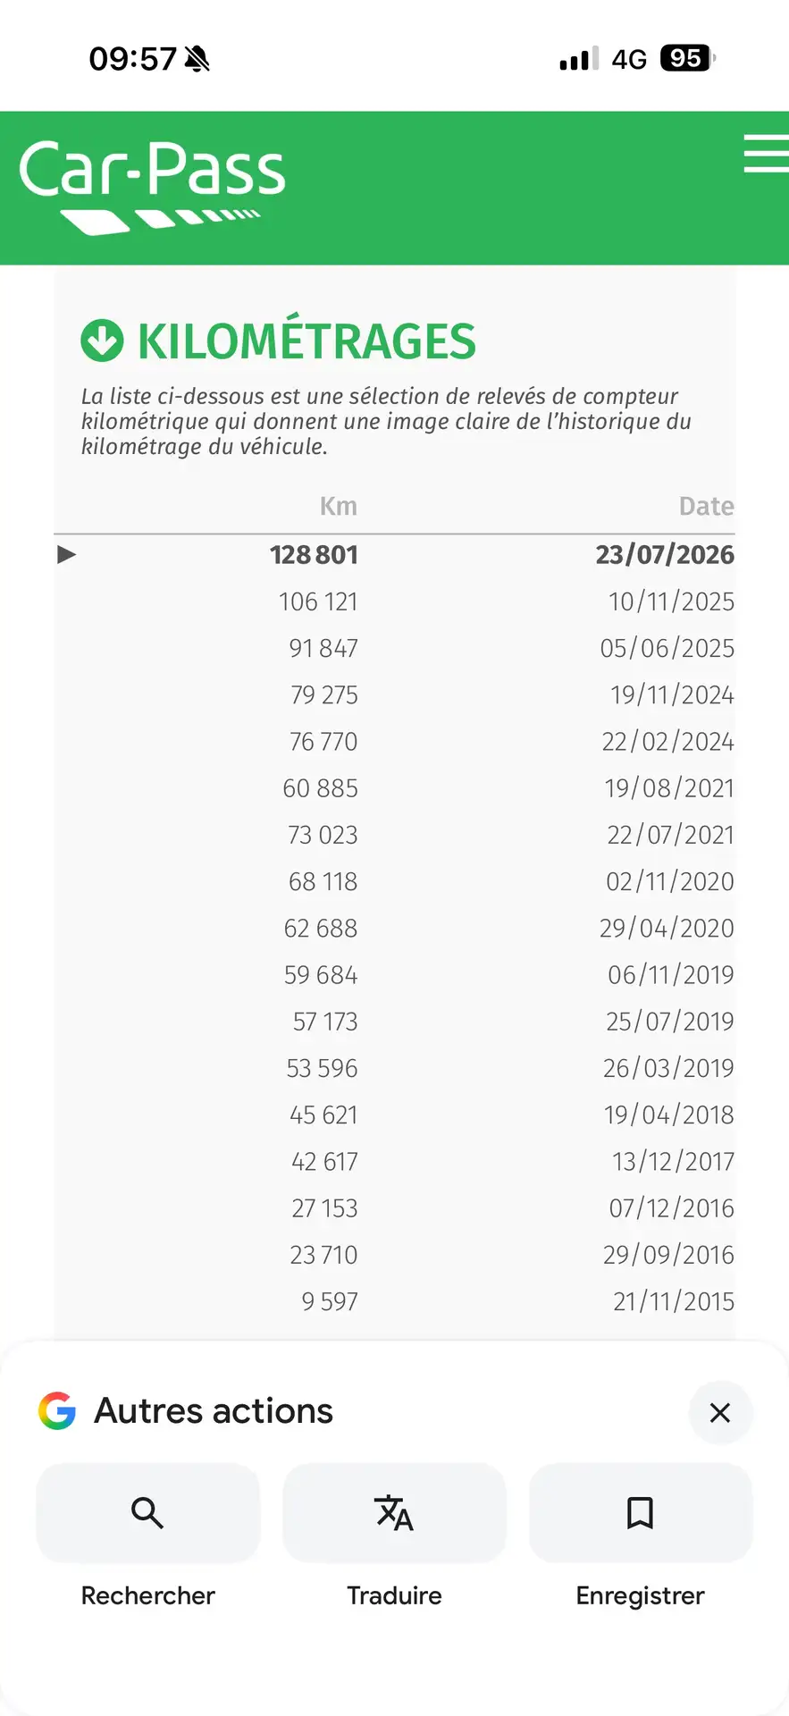
Task: Select the KILOMÉTRAGES section heading
Action: (x=306, y=341)
